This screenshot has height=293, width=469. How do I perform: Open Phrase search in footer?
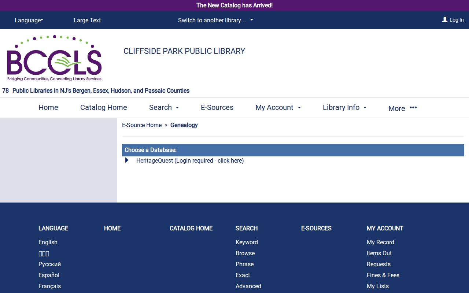(x=244, y=264)
